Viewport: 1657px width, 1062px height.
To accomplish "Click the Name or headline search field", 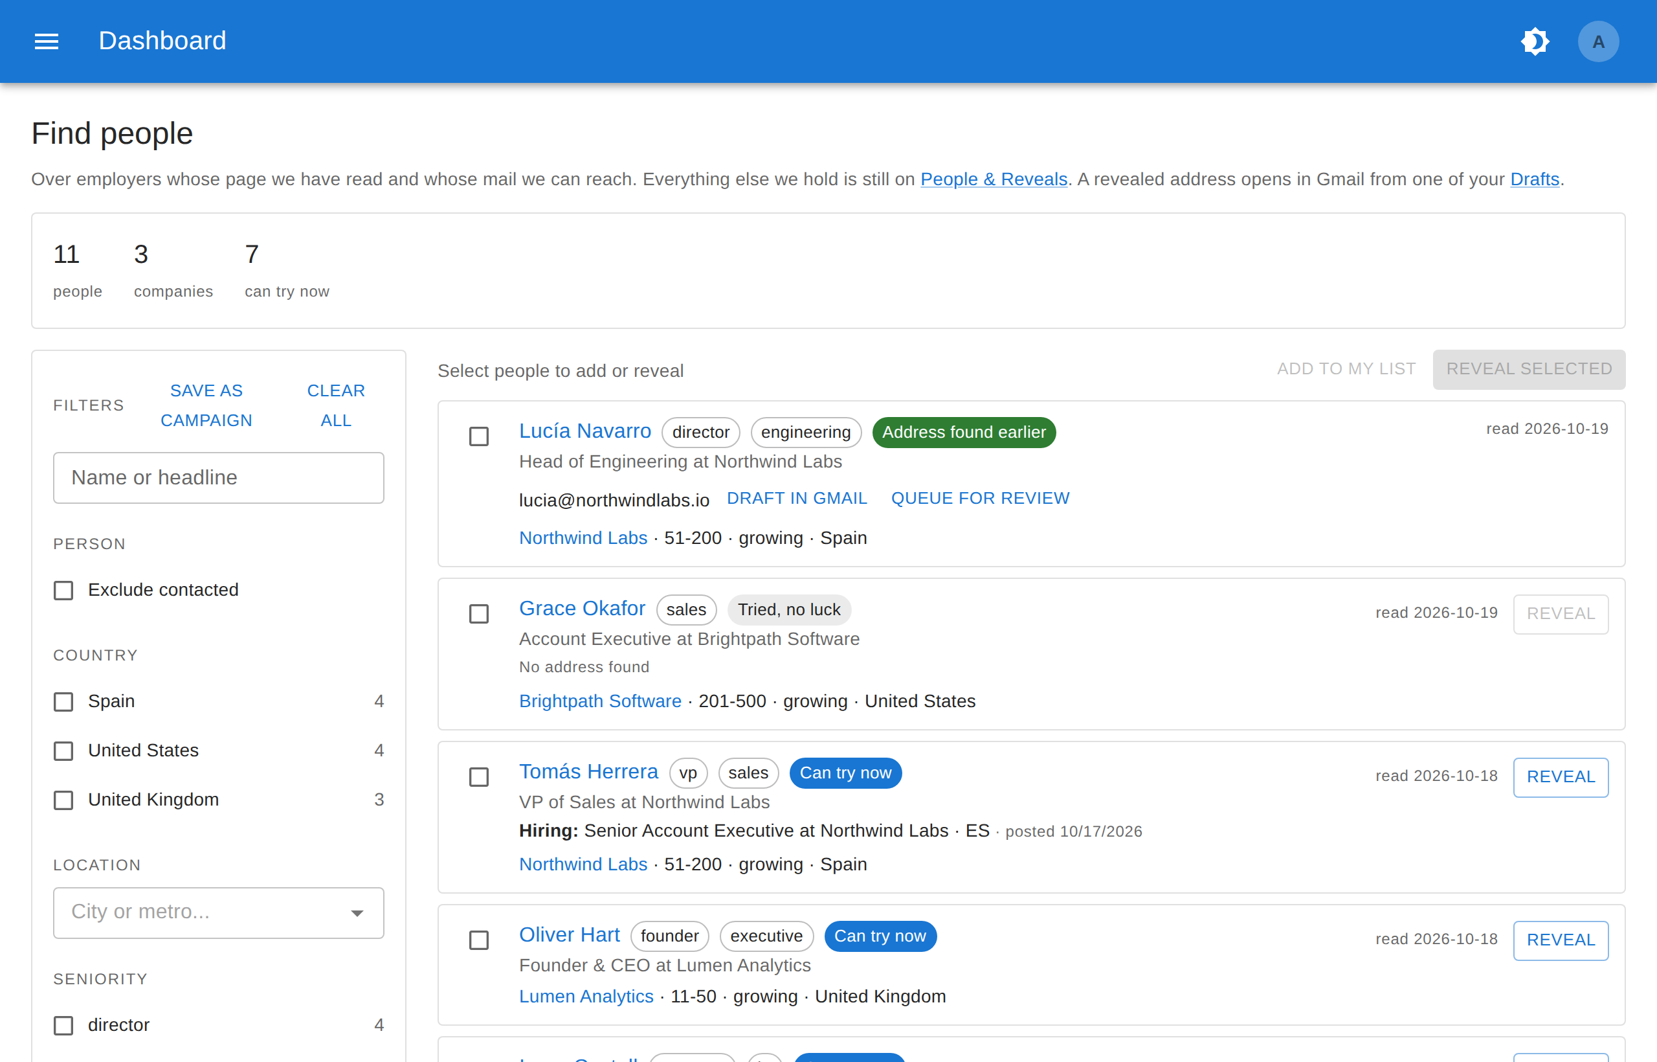I will tap(219, 478).
